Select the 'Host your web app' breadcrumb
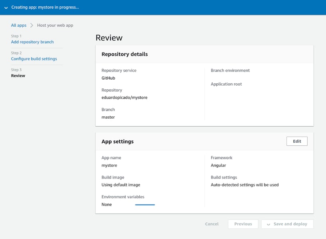This screenshot has width=326, height=239. coord(55,25)
